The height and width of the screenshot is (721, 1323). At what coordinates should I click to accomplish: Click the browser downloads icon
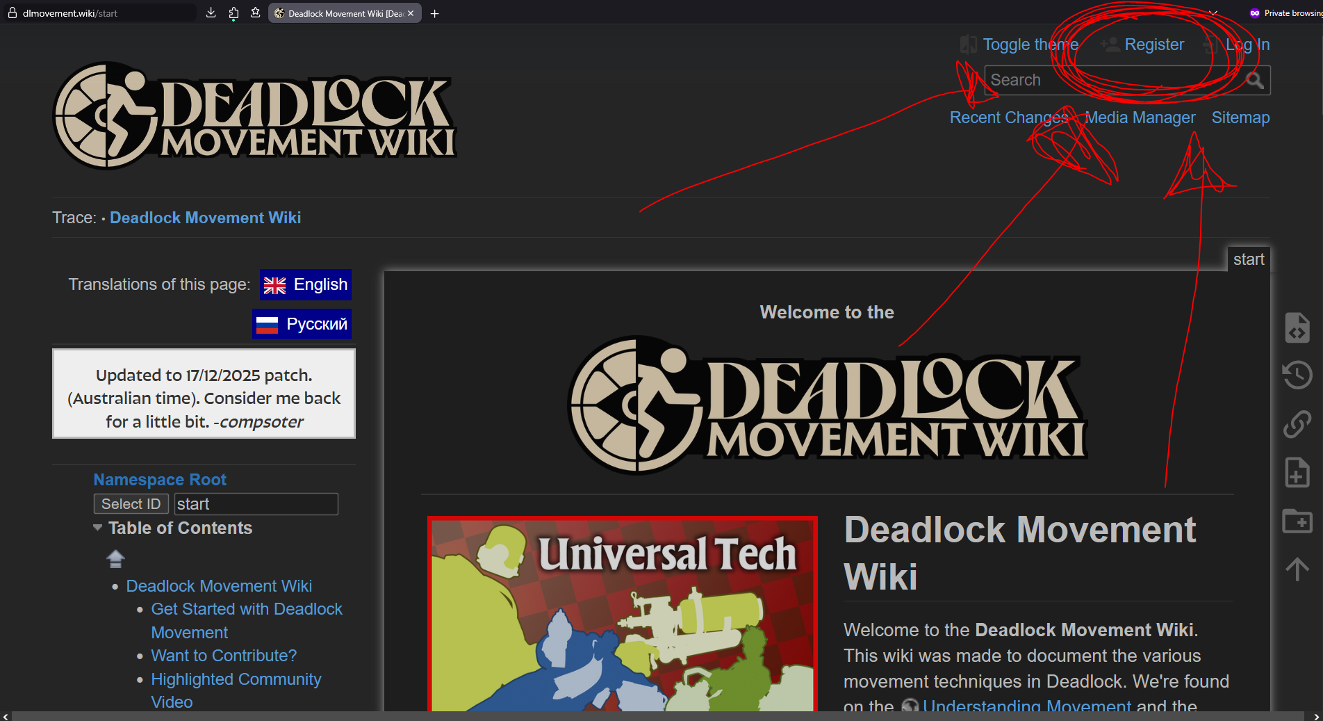pos(211,13)
